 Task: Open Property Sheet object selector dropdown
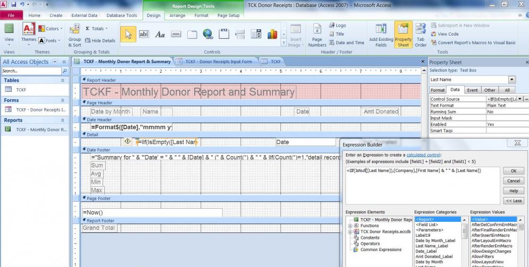pyautogui.click(x=512, y=80)
